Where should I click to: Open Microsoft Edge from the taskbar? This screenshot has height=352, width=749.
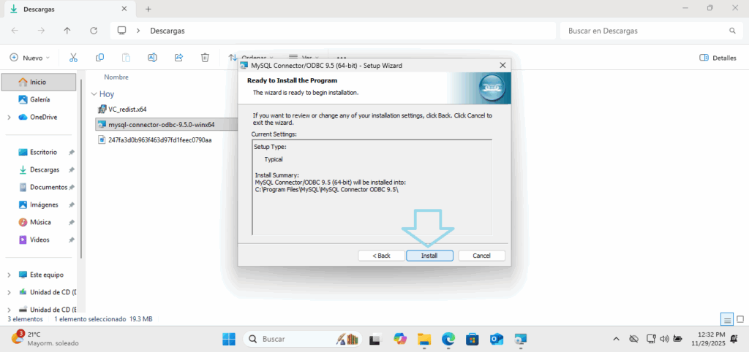pyautogui.click(x=448, y=339)
